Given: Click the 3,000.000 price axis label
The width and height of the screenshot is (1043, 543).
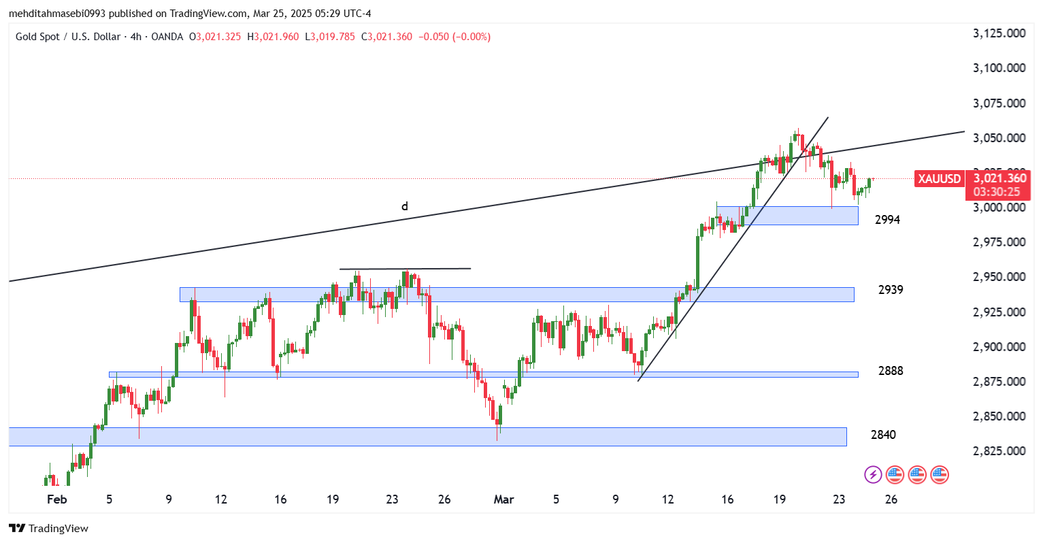Looking at the screenshot, I should [999, 208].
